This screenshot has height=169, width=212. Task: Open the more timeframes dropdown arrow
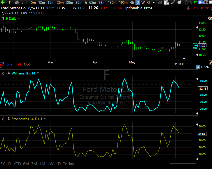[x=154, y=3]
